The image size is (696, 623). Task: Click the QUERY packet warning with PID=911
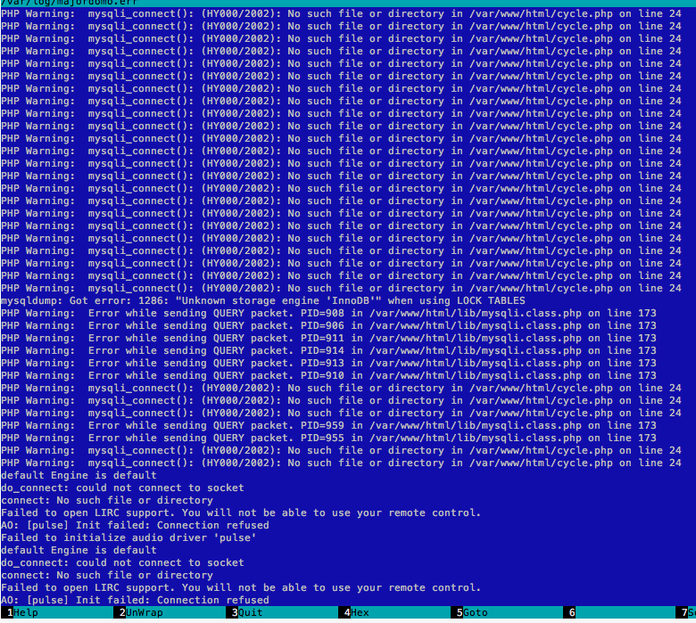328,338
